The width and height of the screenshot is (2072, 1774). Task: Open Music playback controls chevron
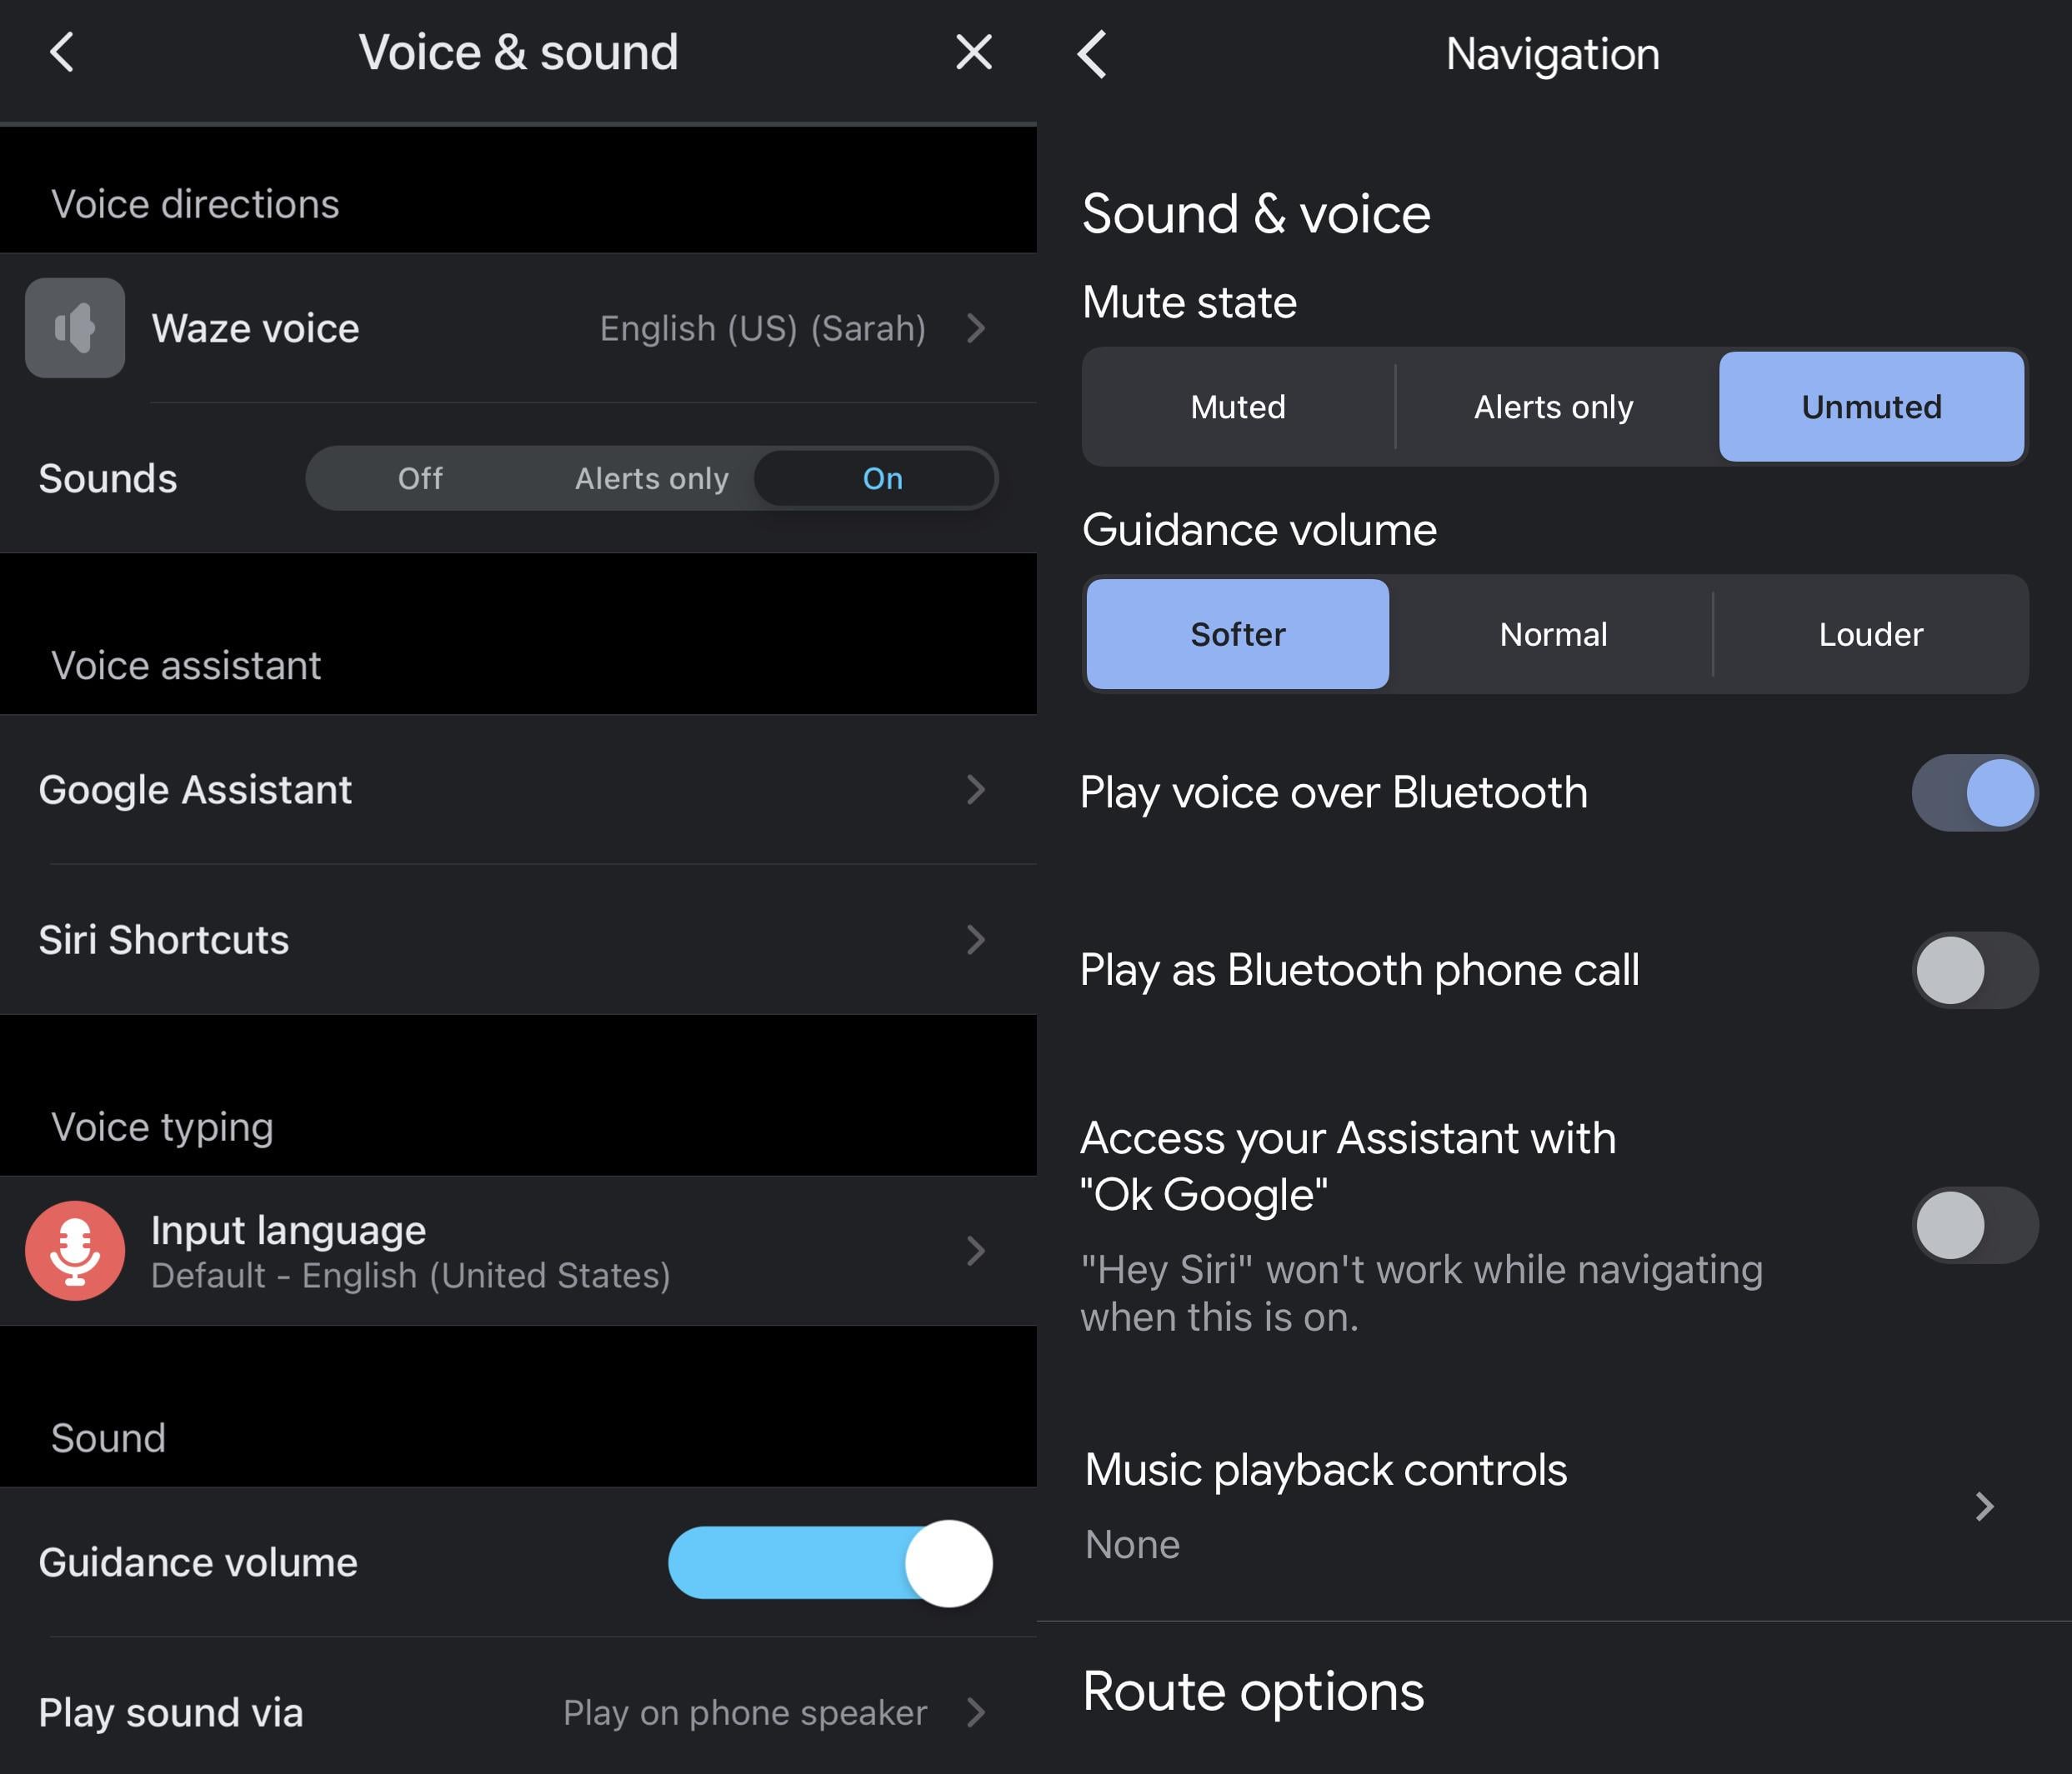1985,1506
